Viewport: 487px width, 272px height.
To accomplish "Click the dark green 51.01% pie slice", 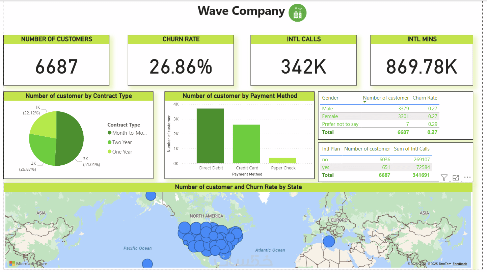I will click(x=70, y=138).
